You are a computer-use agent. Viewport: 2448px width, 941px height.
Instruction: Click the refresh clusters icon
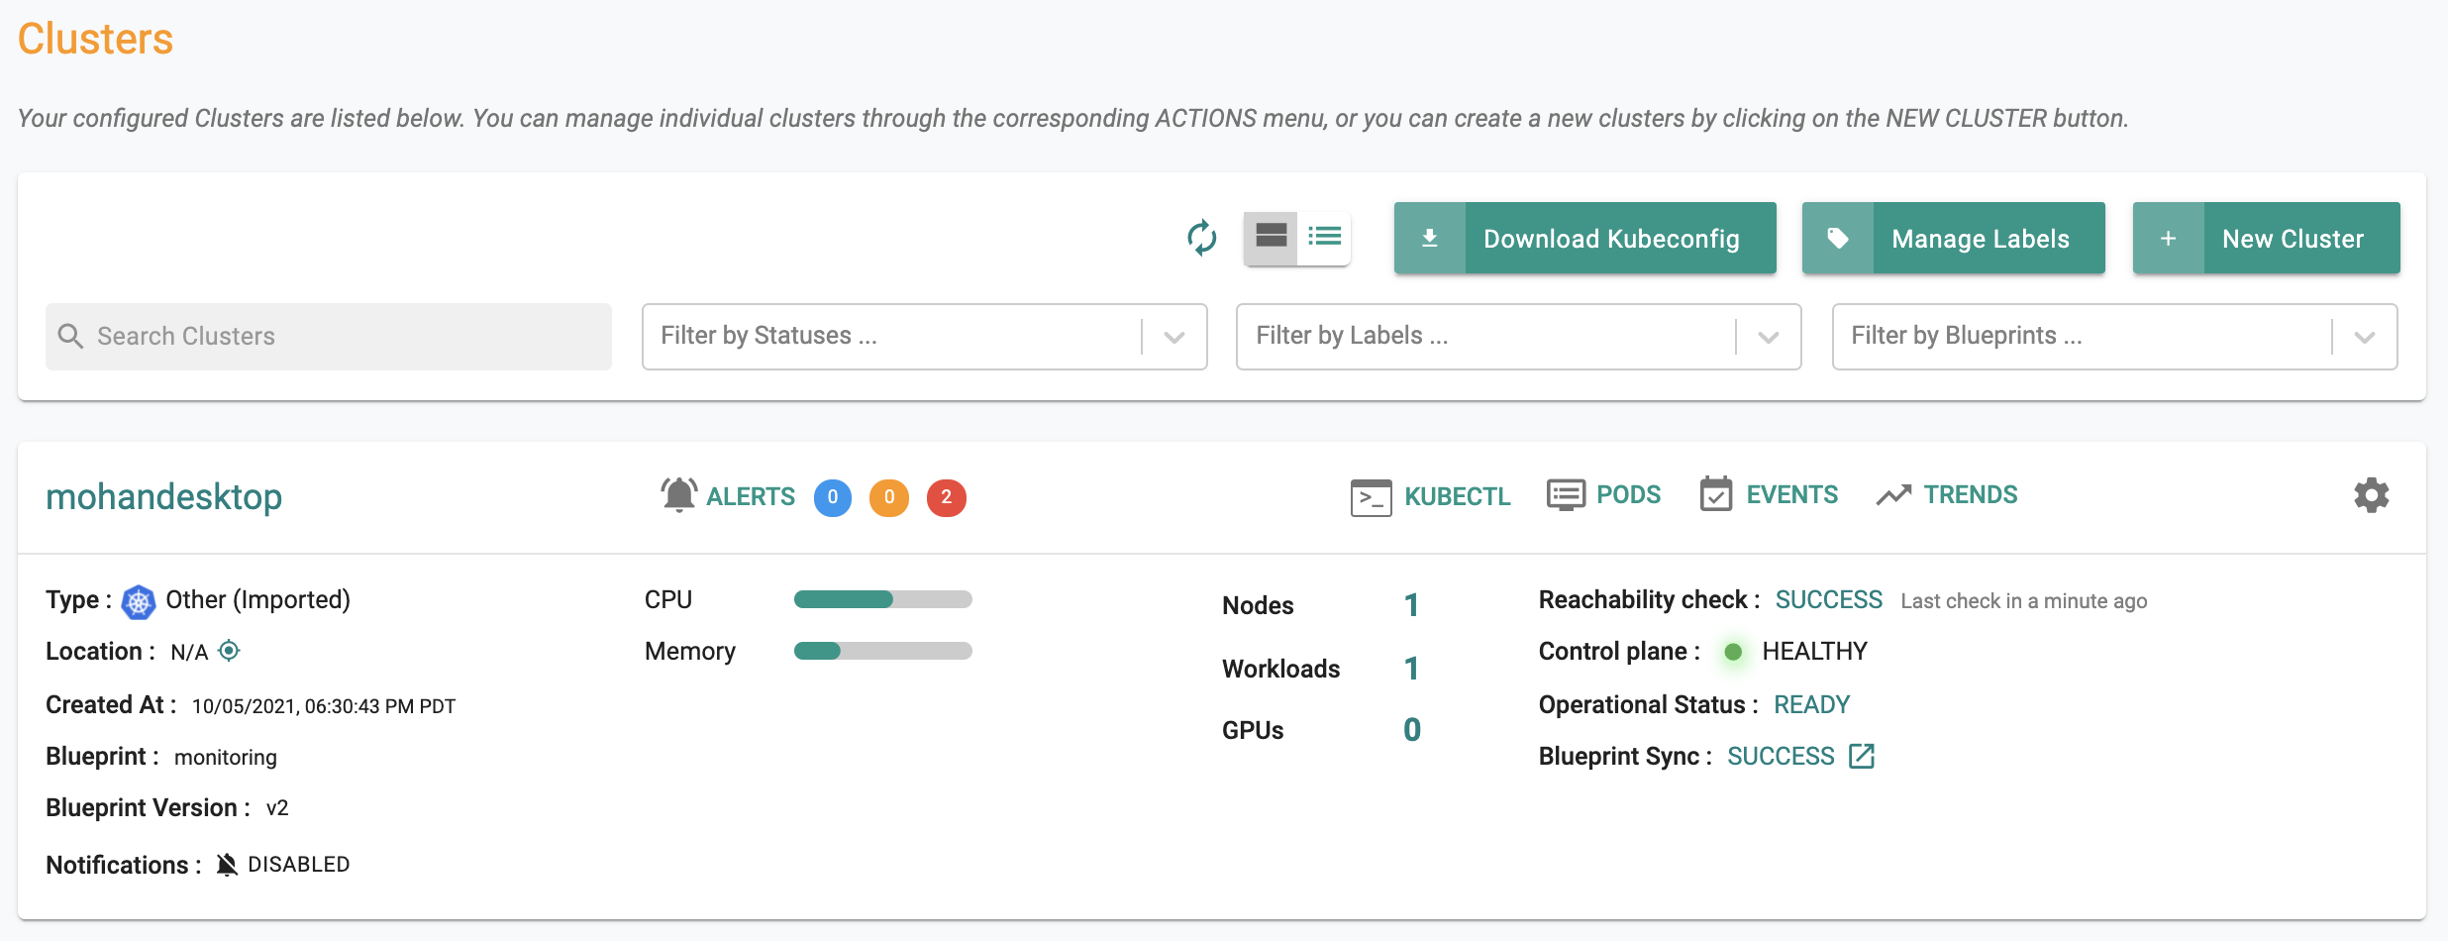[1201, 238]
